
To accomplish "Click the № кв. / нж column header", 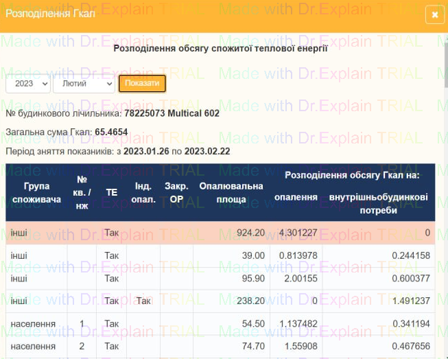I will (x=82, y=192).
